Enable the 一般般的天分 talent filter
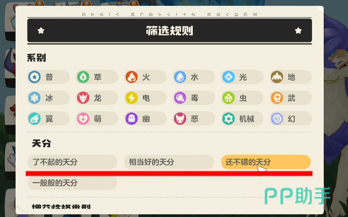 (72, 183)
